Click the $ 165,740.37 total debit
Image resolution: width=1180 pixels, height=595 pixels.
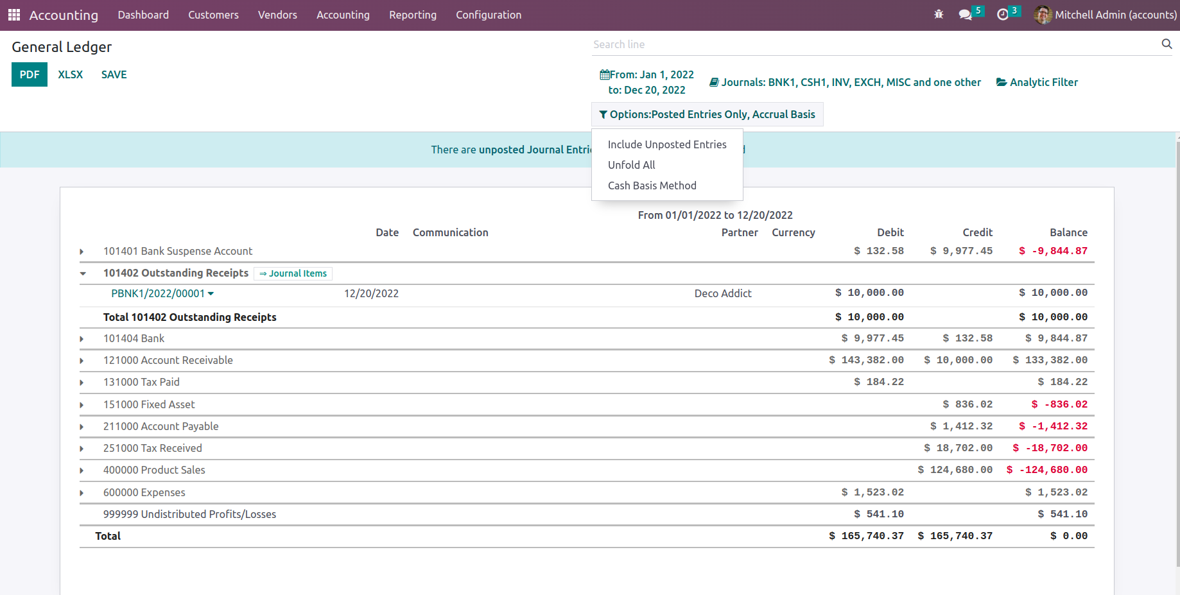click(x=866, y=536)
